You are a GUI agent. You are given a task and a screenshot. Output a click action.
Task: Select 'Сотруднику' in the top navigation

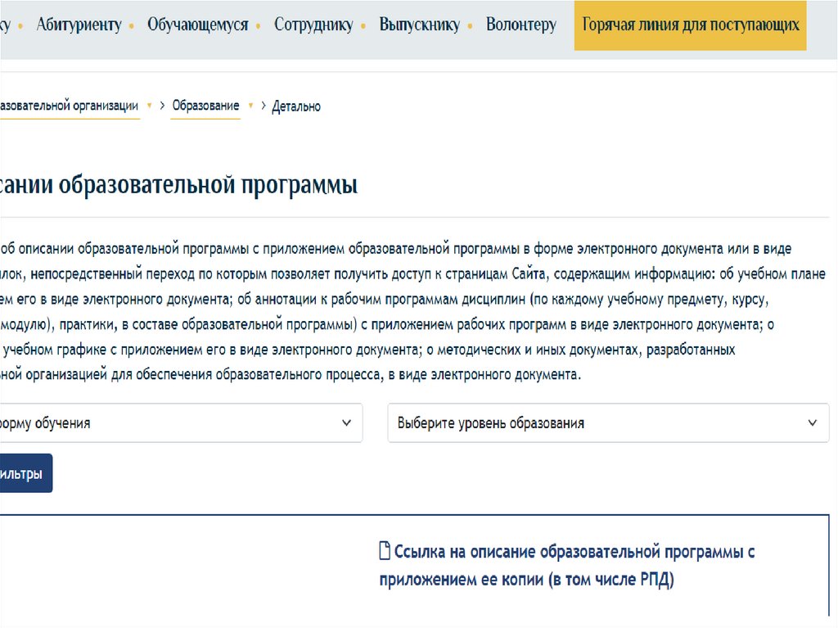(x=313, y=25)
